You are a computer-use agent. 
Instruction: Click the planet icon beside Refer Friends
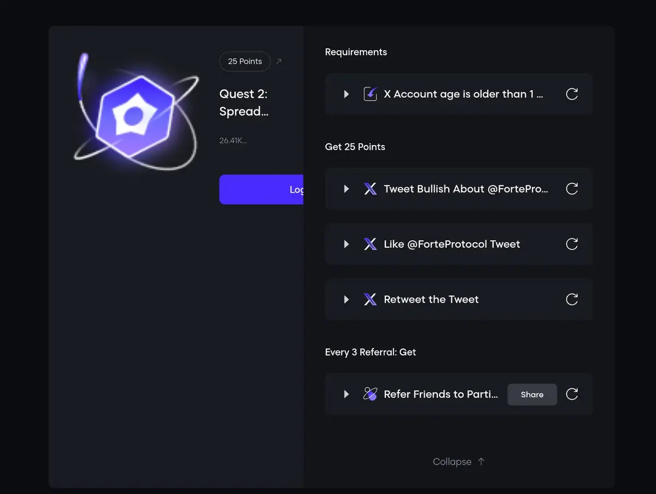(x=370, y=394)
